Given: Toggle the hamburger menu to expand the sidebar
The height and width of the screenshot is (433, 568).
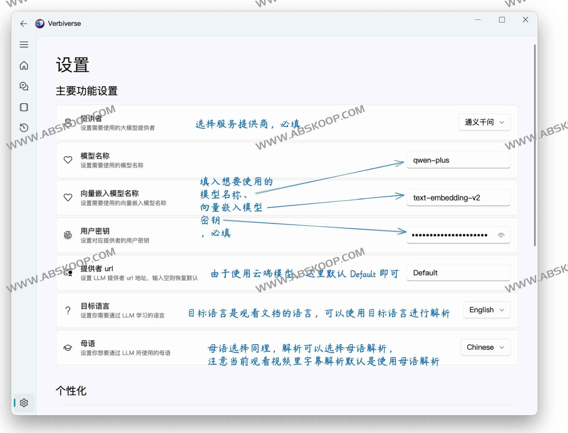Looking at the screenshot, I should (x=24, y=45).
